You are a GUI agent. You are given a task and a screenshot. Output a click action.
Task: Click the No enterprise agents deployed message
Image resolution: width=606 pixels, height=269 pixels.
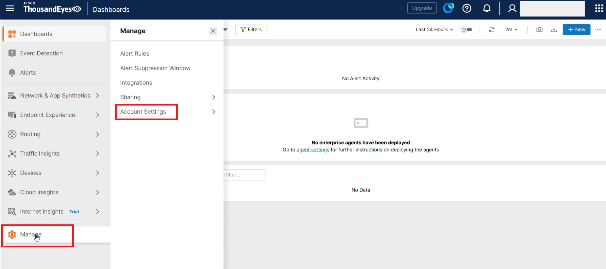tap(361, 142)
